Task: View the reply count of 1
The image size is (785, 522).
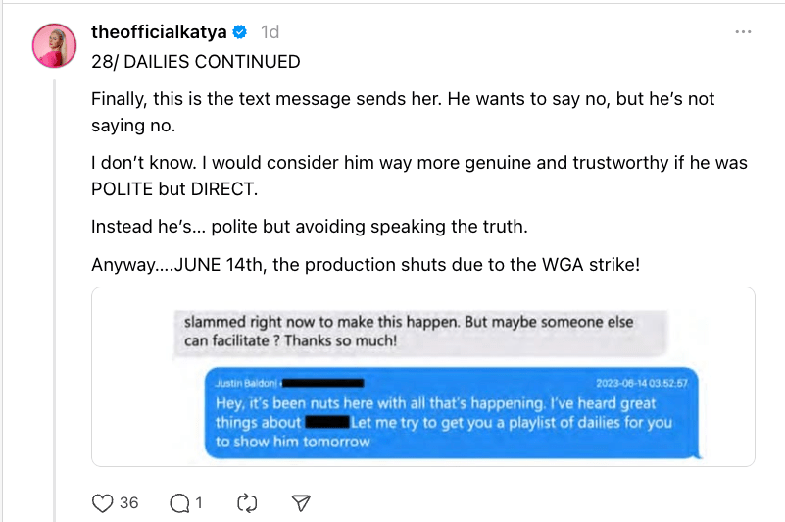Action: (x=198, y=503)
